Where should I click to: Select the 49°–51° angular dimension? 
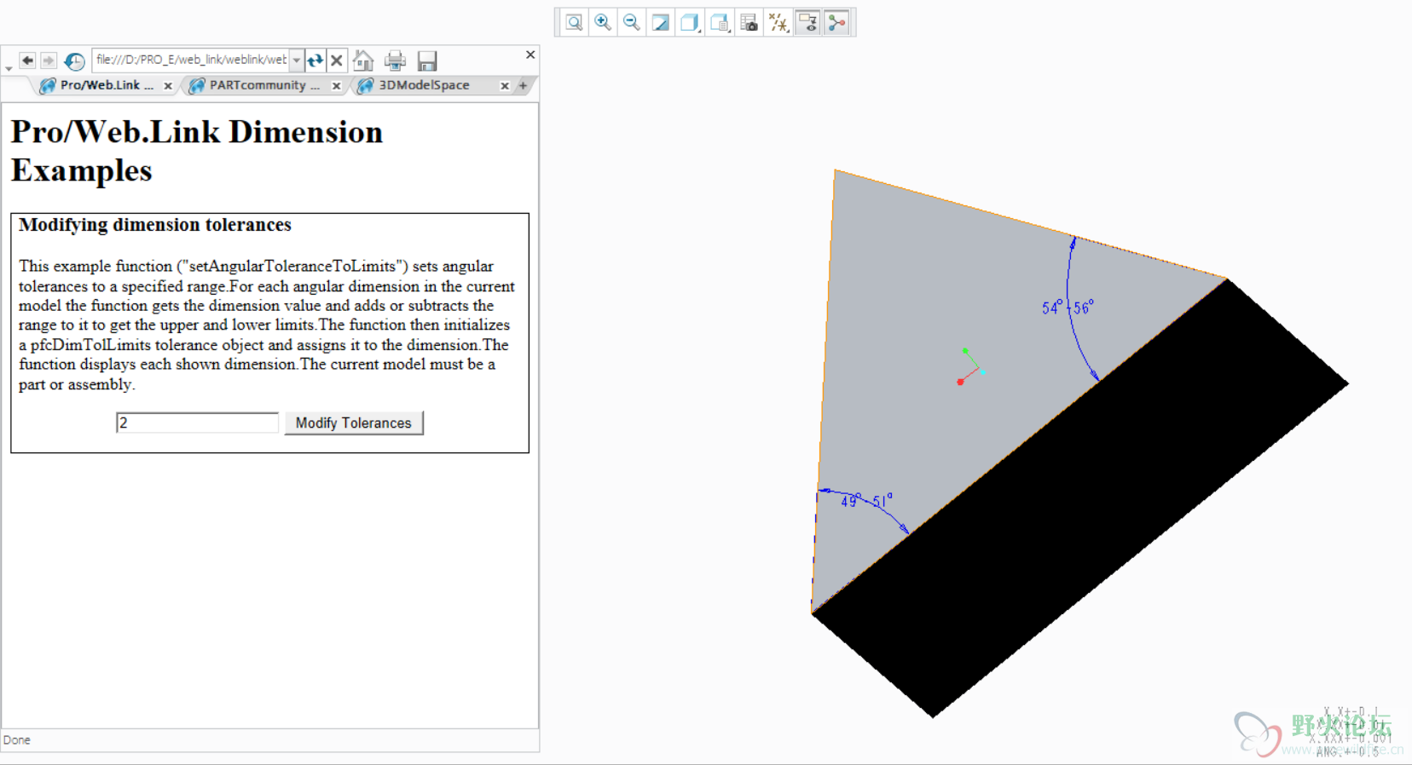(x=866, y=501)
